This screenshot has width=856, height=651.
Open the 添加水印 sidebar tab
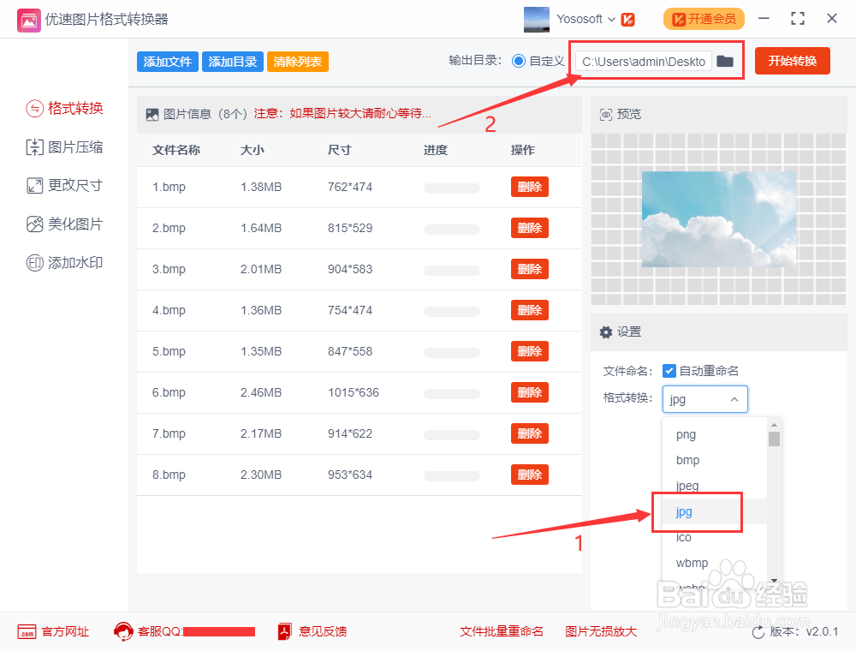point(64,263)
